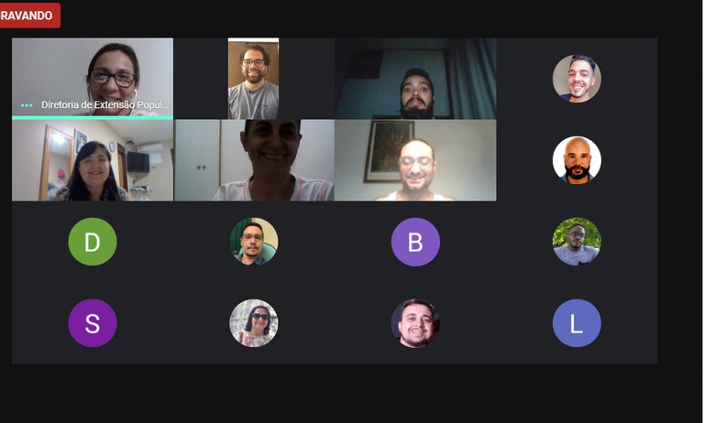This screenshot has width=704, height=423.
Task: Select video tile of woman beside mirror
Action: click(93, 160)
